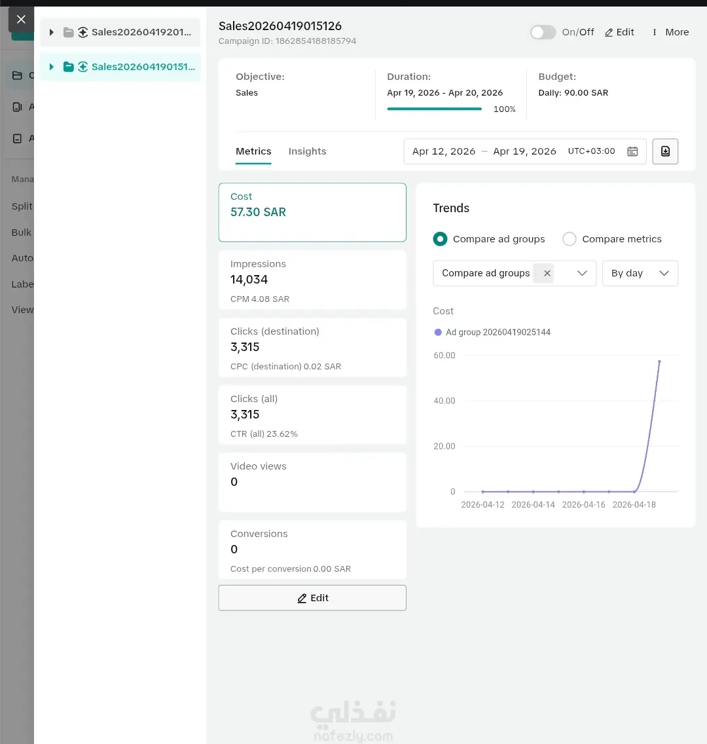Select the Cost 57.30 SAR metric card
The image size is (707, 744).
(x=312, y=213)
